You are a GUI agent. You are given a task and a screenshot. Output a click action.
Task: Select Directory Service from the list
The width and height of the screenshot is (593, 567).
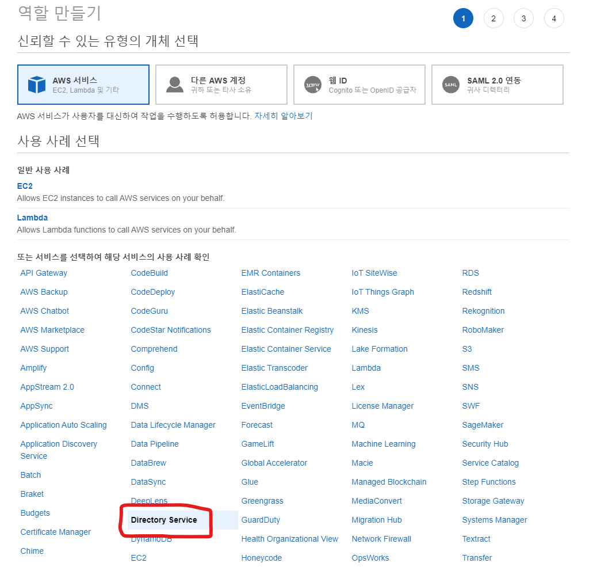click(x=164, y=520)
